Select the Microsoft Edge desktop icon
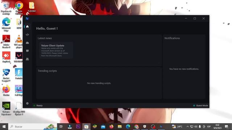Screen dimensions: 232x130 pyautogui.click(x=6, y=25)
